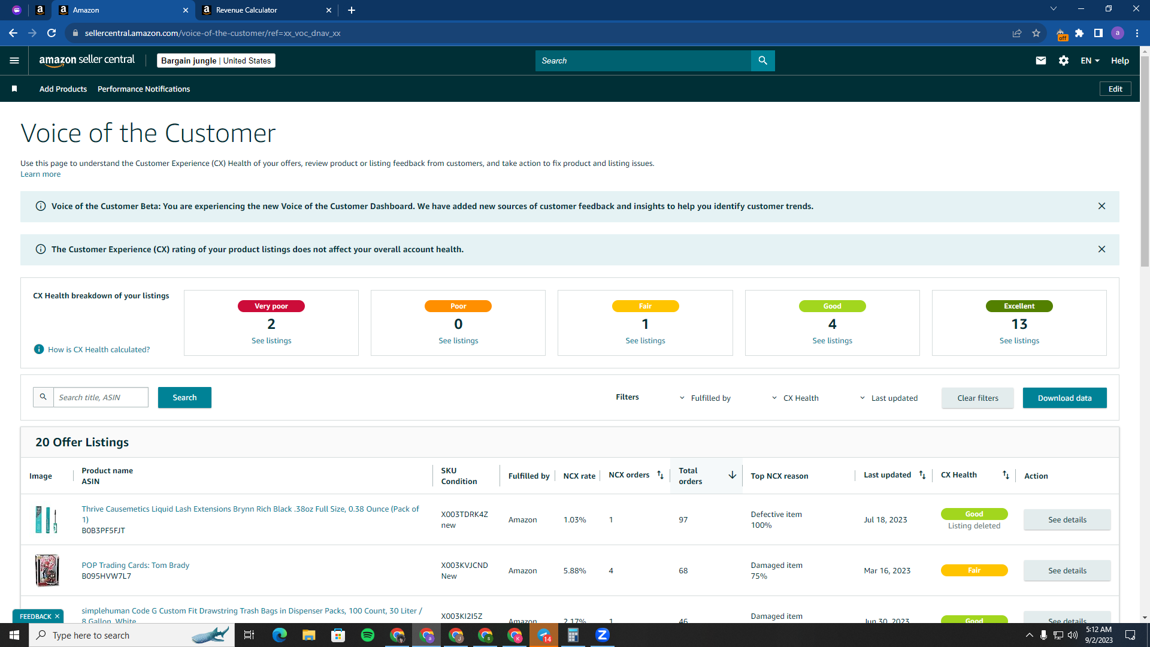Viewport: 1150px width, 647px height.
Task: Open Zoom from the taskbar
Action: click(x=603, y=635)
